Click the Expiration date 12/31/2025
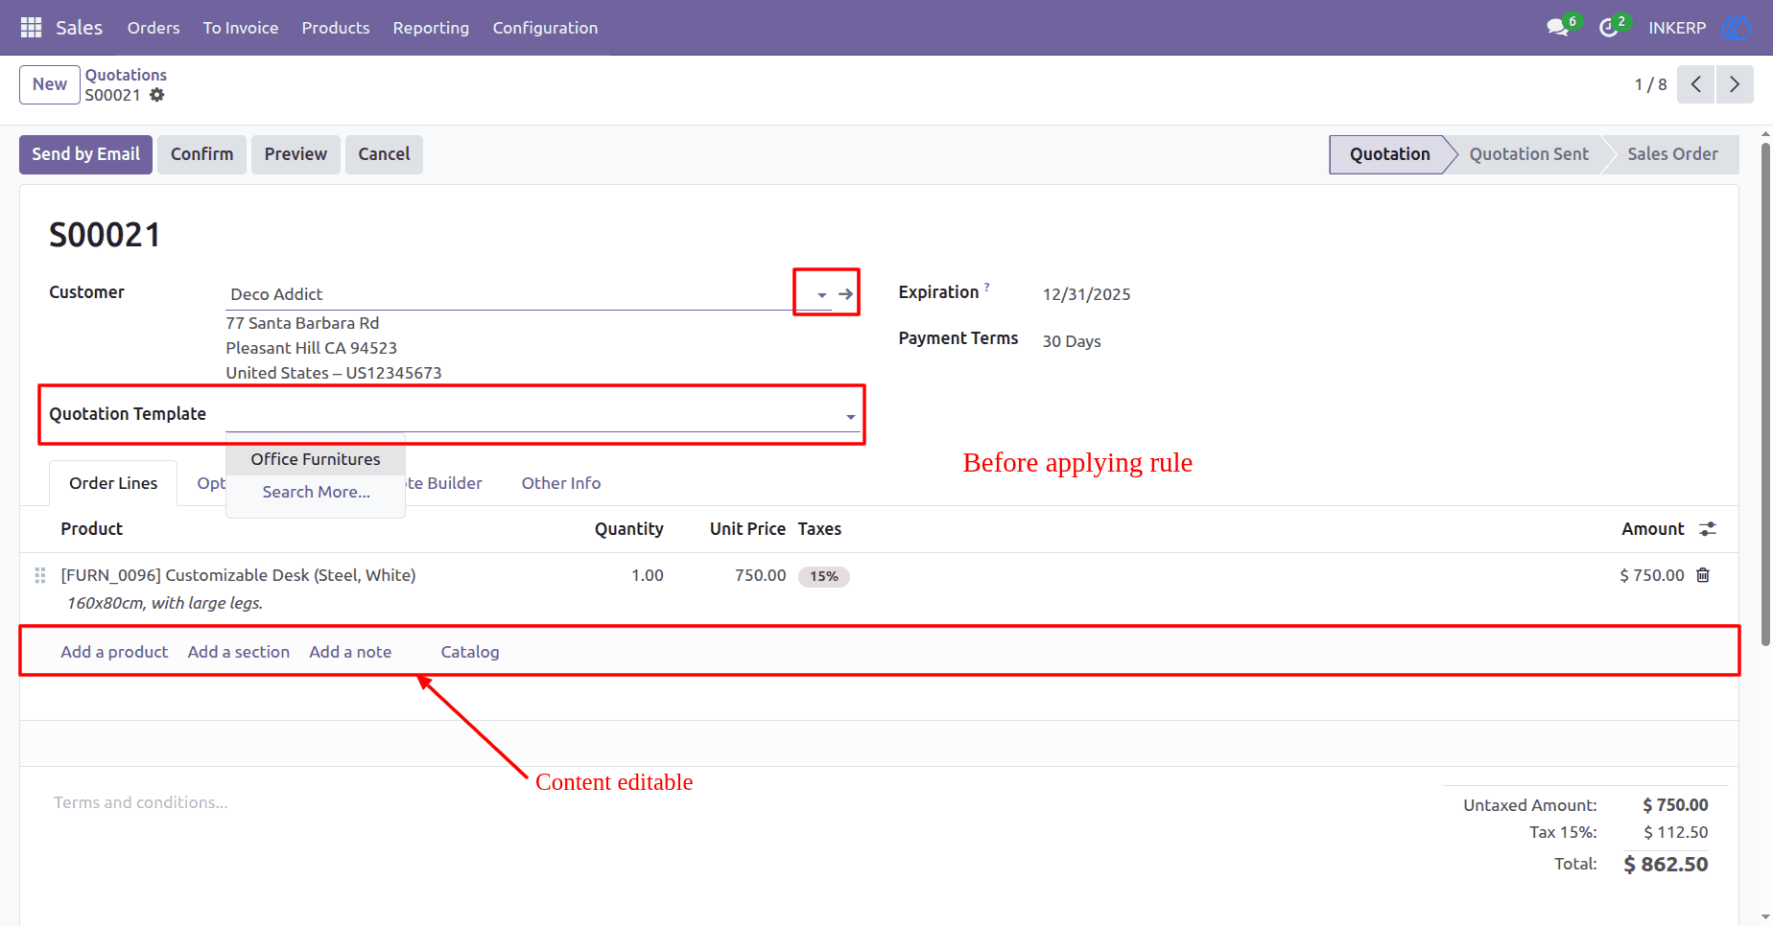This screenshot has width=1773, height=926. coord(1087,294)
